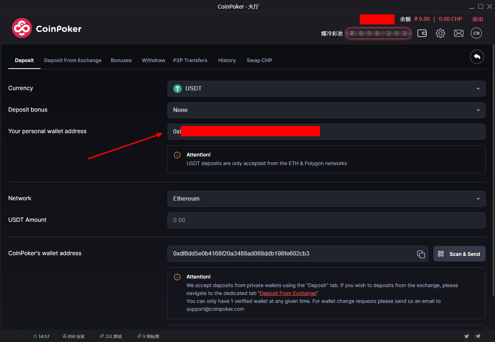
Task: Click the ETH & Polygon networks notice
Action: pos(267,163)
